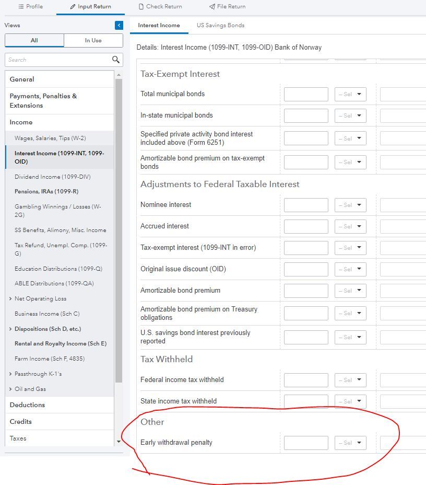Image resolution: width=426 pixels, height=485 pixels.
Task: Open dropdown for Federal income tax withheld
Action: point(350,380)
